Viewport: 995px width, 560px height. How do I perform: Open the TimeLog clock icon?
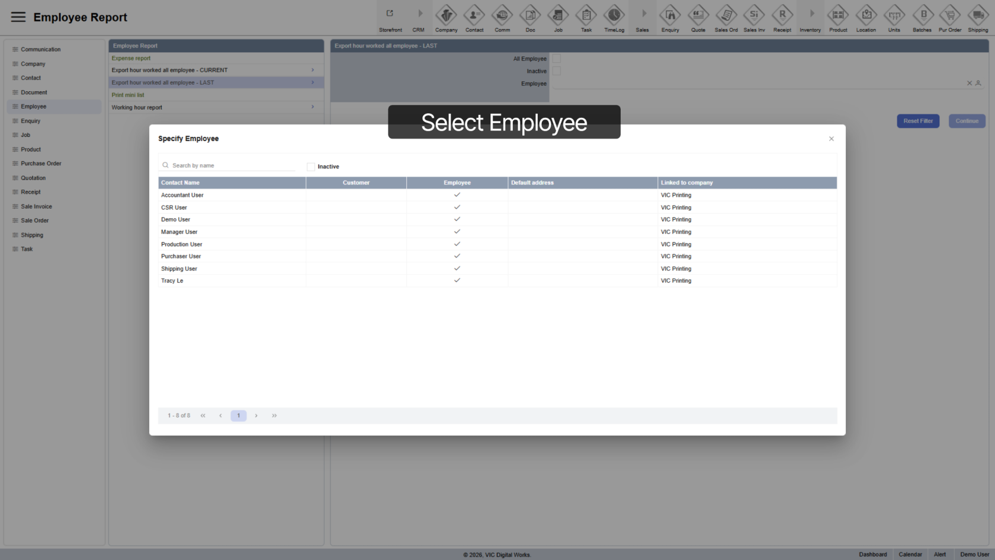pyautogui.click(x=614, y=15)
